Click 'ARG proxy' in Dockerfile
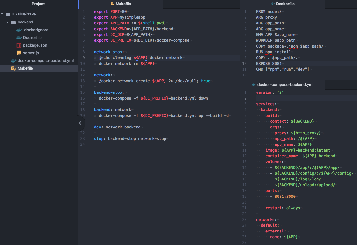This screenshot has height=245, width=357. coord(266,17)
